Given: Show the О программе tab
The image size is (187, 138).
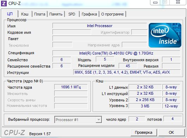Looking at the screenshot, I should click(x=112, y=14).
